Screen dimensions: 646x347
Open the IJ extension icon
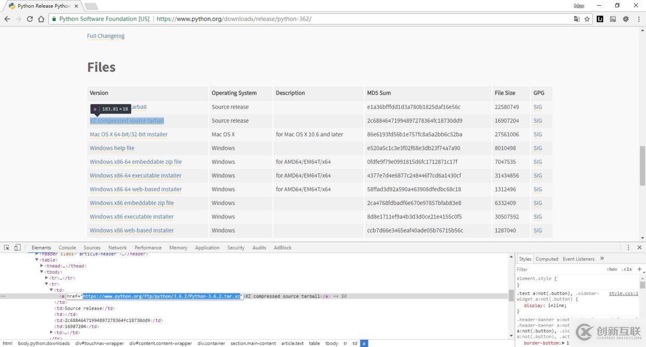tap(600, 19)
